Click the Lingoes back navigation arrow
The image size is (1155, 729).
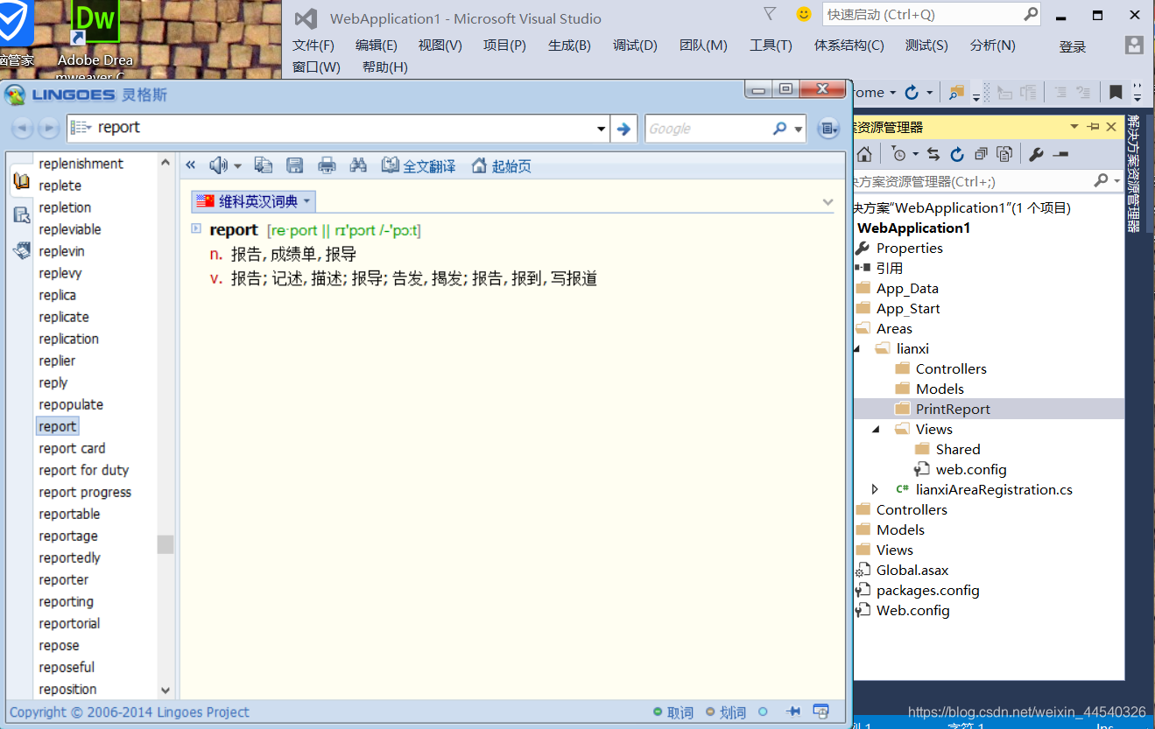tap(22, 129)
